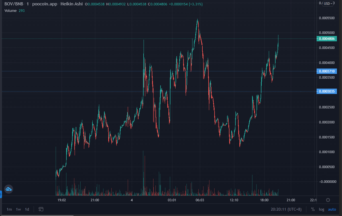Click the 0.0003710 price line label
342x216 pixels.
click(x=327, y=71)
